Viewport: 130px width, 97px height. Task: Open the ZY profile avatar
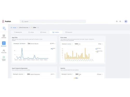pyautogui.click(x=126, y=21)
